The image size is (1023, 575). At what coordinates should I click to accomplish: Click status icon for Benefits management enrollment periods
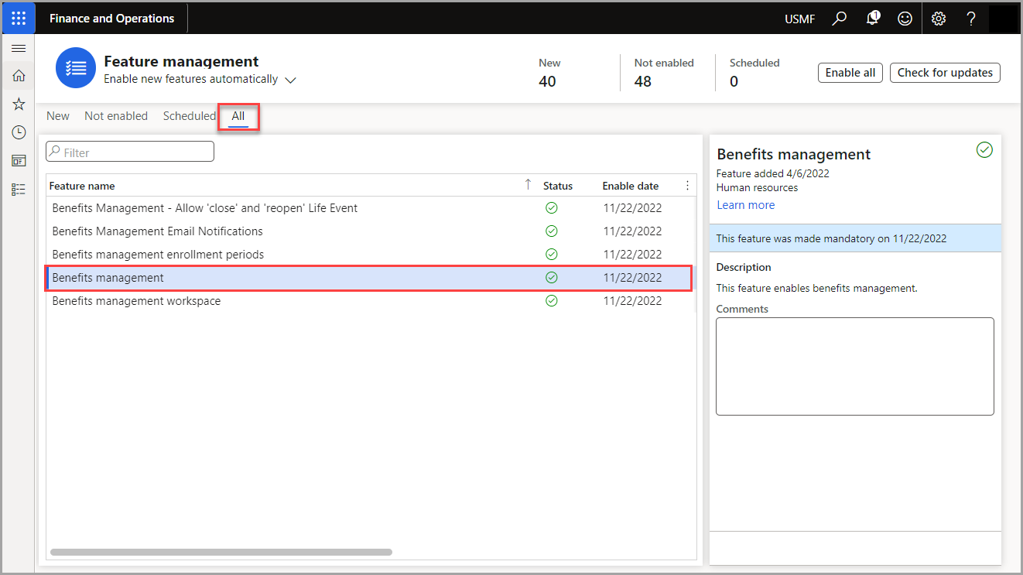[552, 254]
